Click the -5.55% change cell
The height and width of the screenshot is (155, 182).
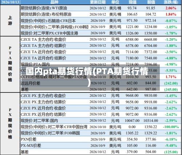click(171, 71)
